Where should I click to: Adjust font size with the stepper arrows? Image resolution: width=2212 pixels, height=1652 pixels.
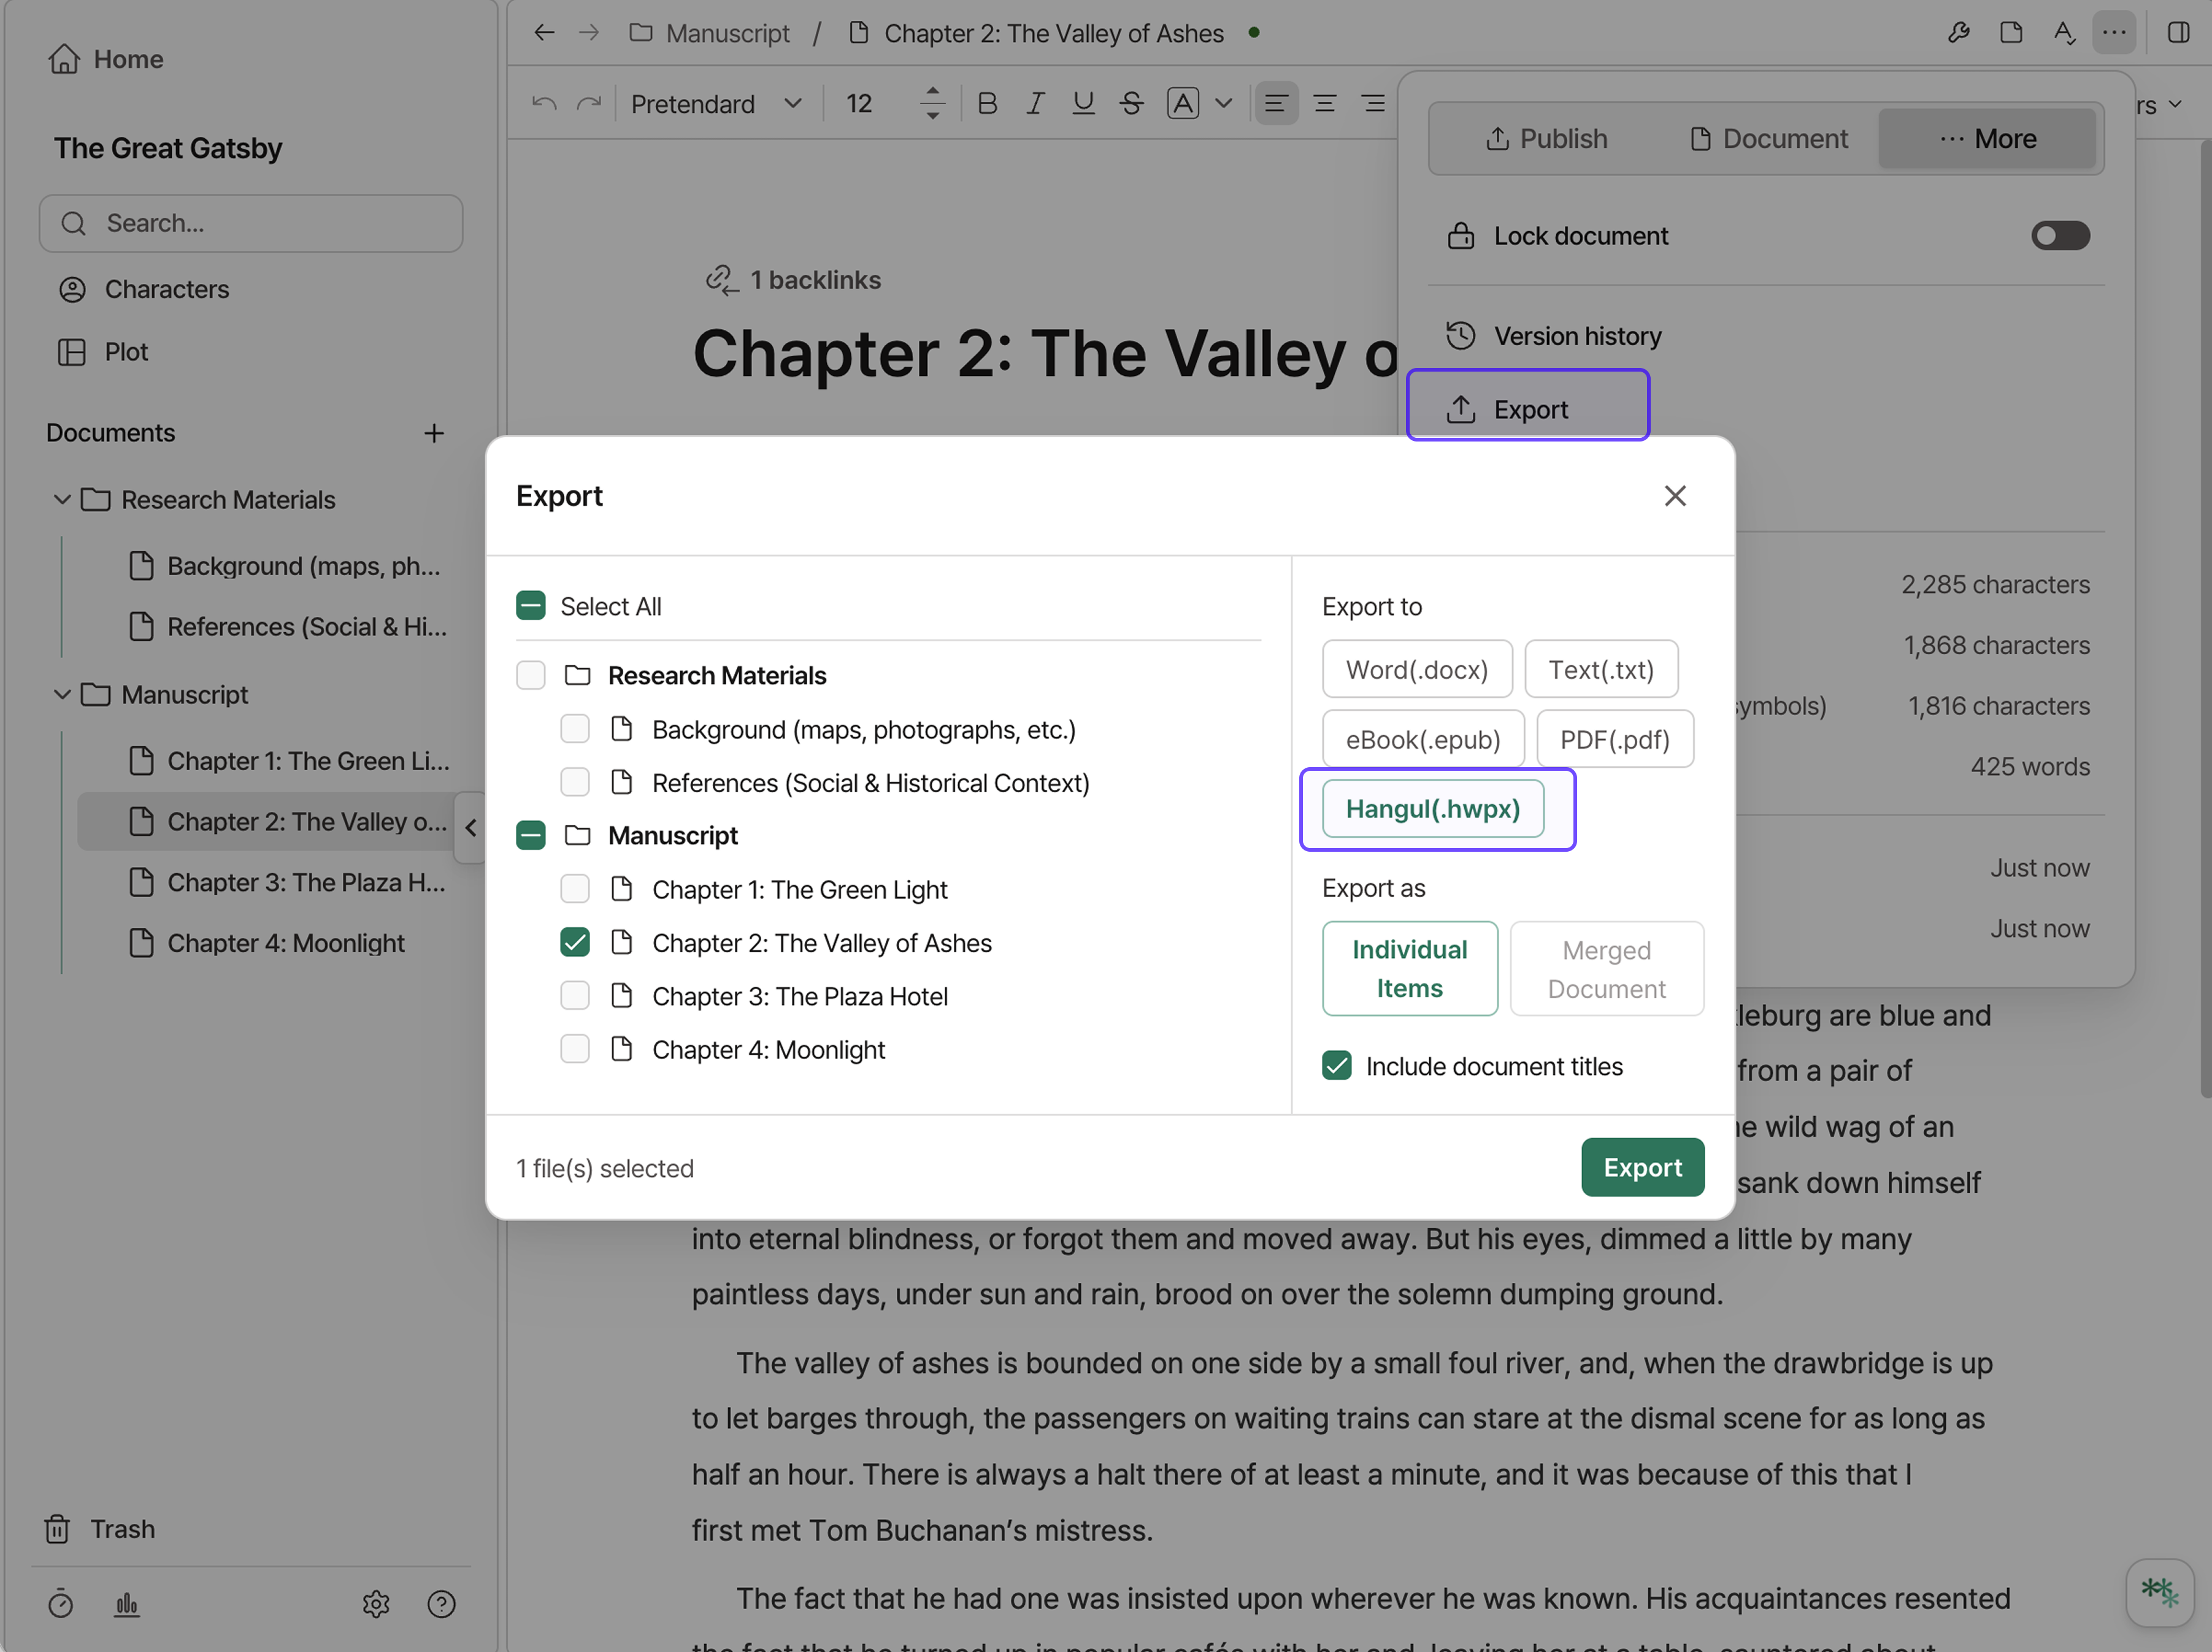point(932,103)
